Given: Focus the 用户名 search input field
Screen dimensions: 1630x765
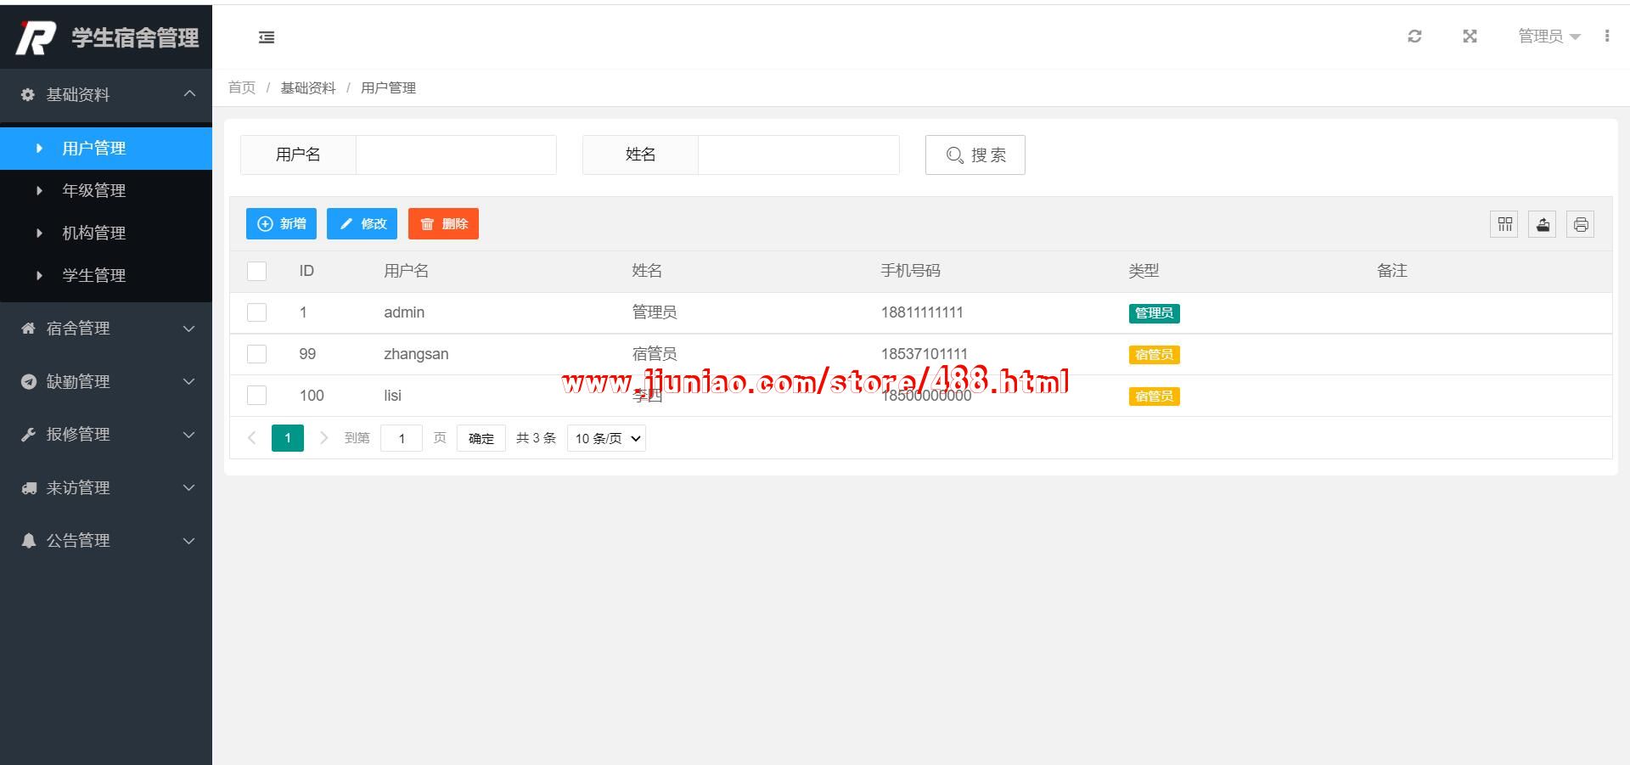Looking at the screenshot, I should [x=456, y=155].
